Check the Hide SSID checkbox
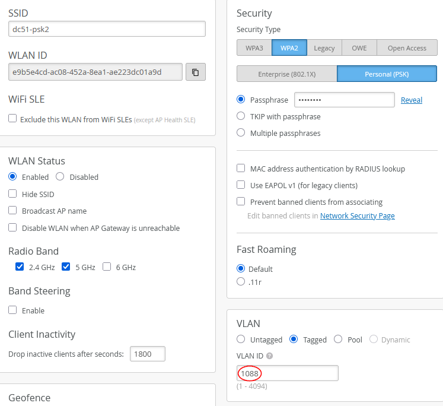The image size is (443, 406). click(12, 194)
